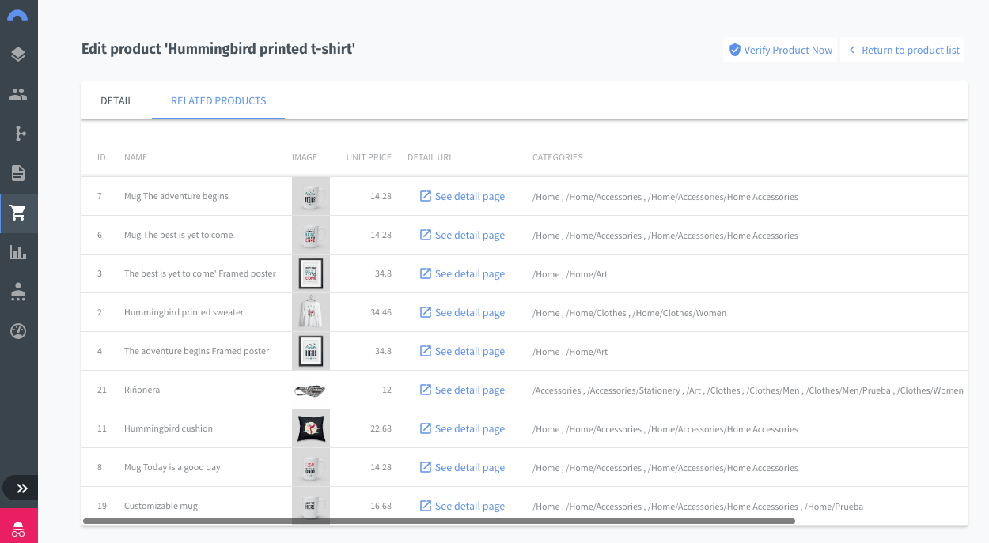Viewport: 989px width, 543px height.
Task: Open the shopping cart sidebar icon
Action: 18,213
